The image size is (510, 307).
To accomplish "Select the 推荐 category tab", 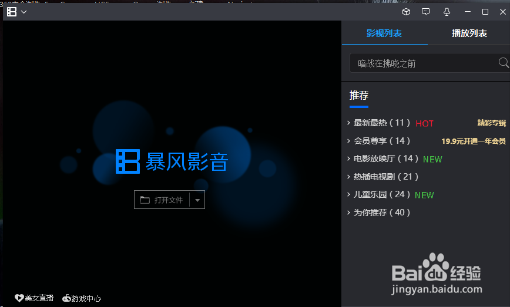I will 359,96.
